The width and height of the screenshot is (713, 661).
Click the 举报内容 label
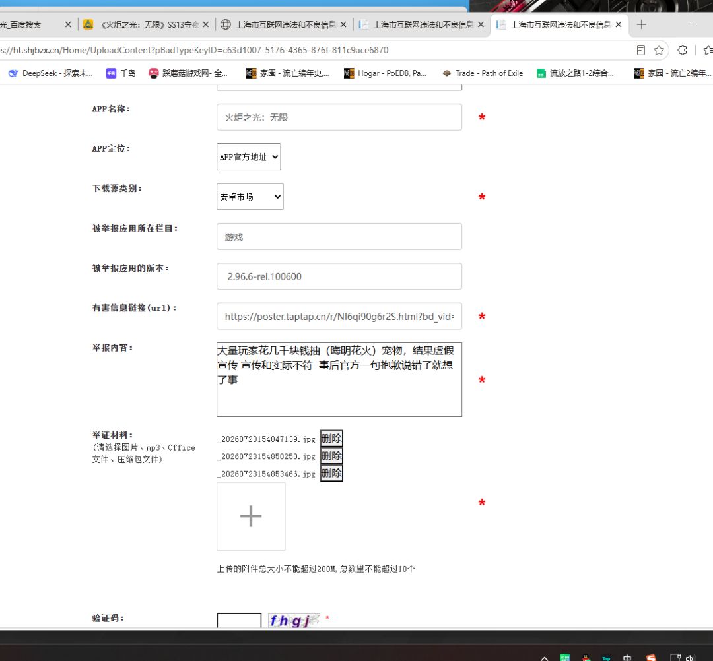click(x=112, y=348)
